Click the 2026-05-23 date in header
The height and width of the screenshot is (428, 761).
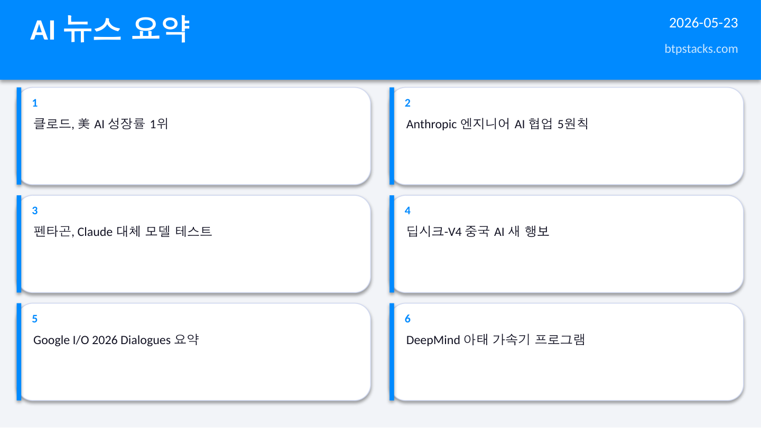(x=703, y=23)
